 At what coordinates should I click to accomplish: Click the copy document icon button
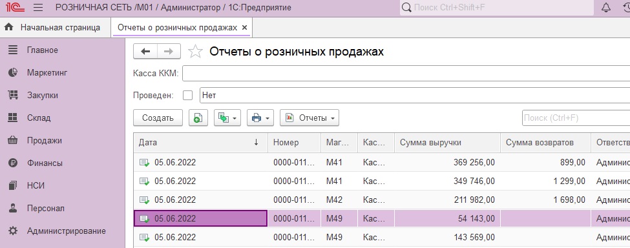coord(198,118)
